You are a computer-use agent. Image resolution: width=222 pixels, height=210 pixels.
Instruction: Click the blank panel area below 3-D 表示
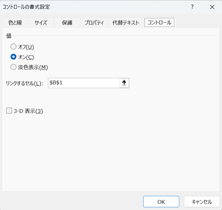(111, 154)
